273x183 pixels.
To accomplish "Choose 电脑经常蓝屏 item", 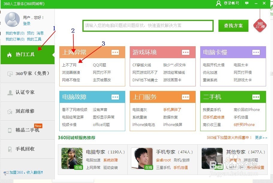I will [73, 117].
